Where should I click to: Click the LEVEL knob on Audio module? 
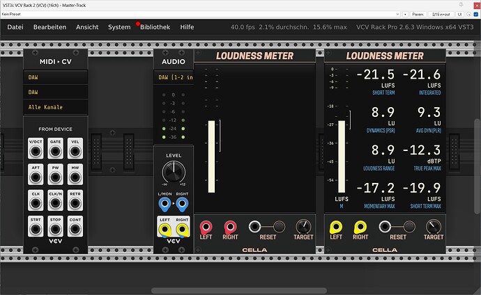[174, 172]
